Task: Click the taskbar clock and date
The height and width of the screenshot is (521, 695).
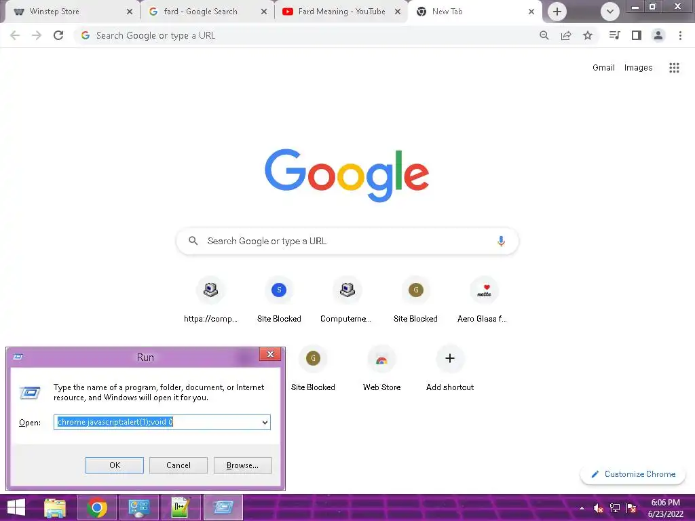Action: (x=665, y=508)
